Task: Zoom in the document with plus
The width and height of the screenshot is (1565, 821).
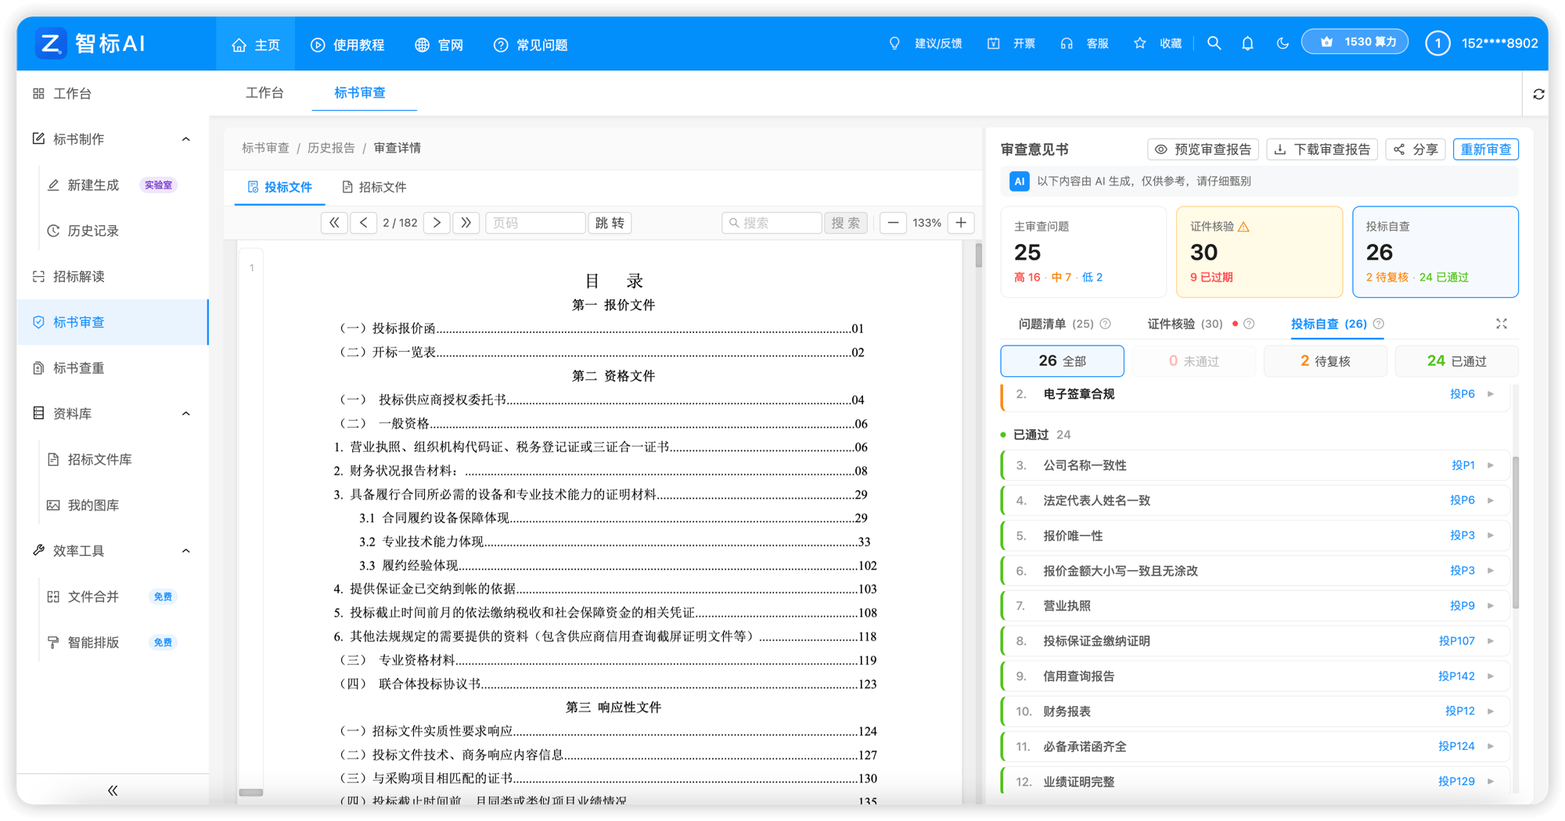Action: coord(961,223)
